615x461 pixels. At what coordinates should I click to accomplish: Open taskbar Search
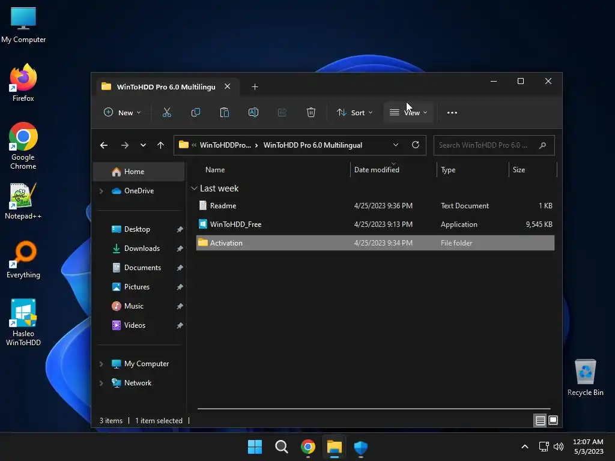pos(282,447)
